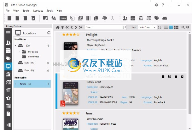Click the asterisk show-all button
Image resolution: width=192 pixels, height=130 pixels.
coord(62,27)
